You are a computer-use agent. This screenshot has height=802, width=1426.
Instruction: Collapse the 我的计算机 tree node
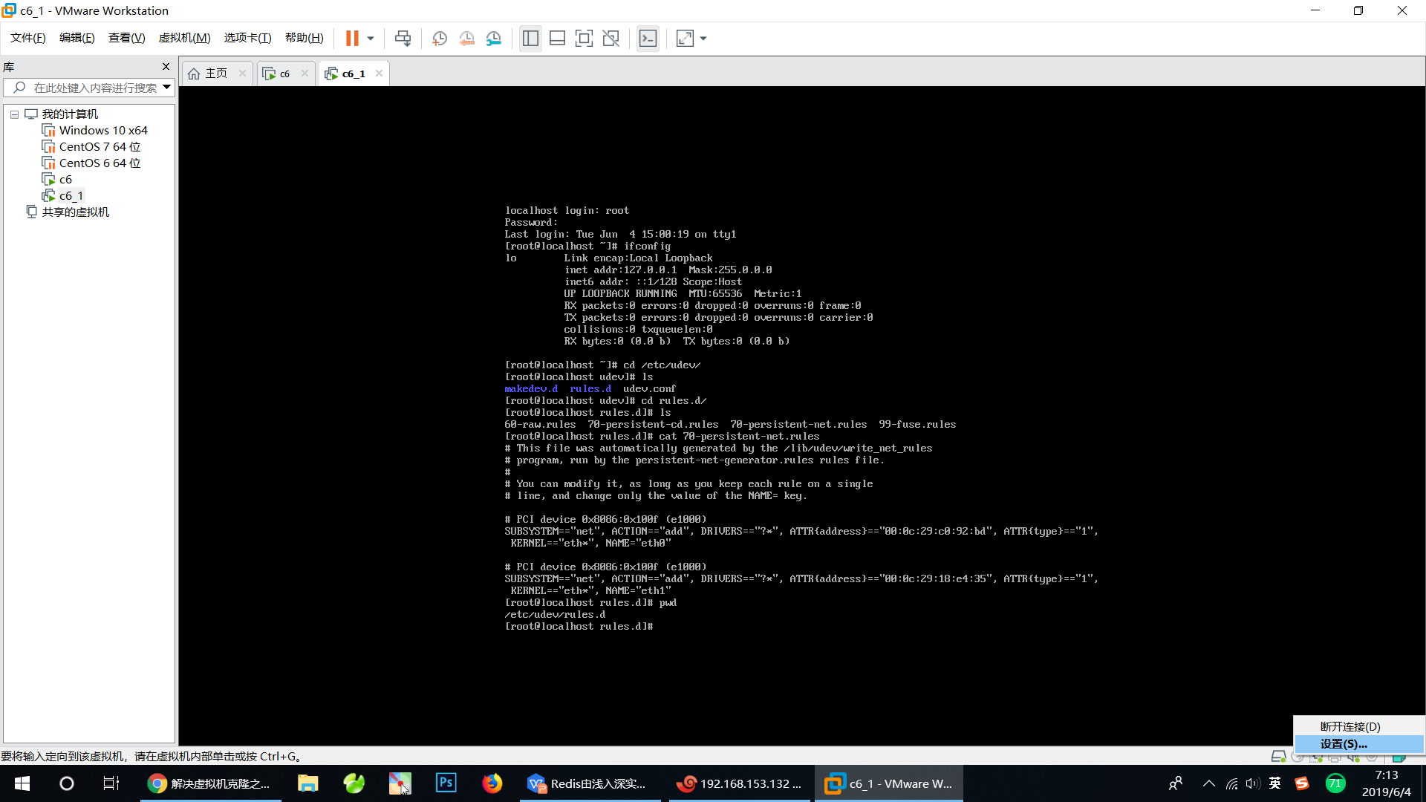(x=14, y=114)
